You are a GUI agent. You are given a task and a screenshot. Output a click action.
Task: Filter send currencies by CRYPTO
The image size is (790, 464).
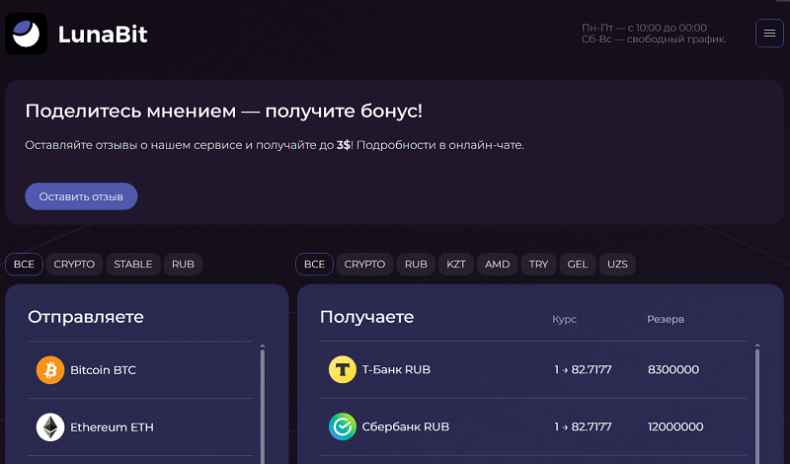pyautogui.click(x=74, y=264)
